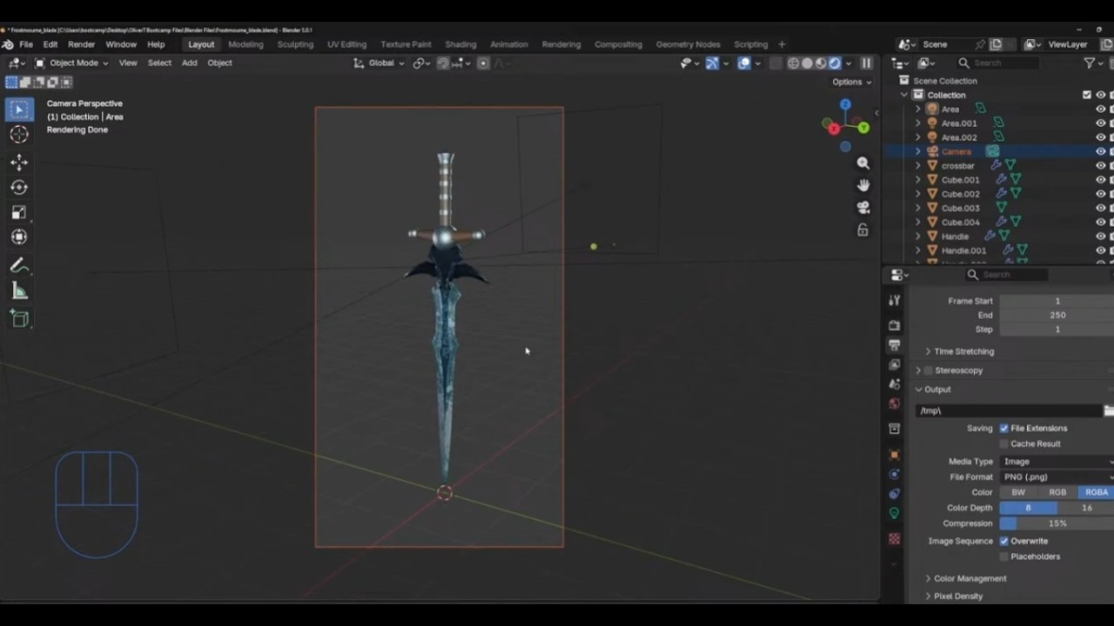The height and width of the screenshot is (626, 1114).
Task: Open the viewport Options dropdown
Action: (851, 82)
